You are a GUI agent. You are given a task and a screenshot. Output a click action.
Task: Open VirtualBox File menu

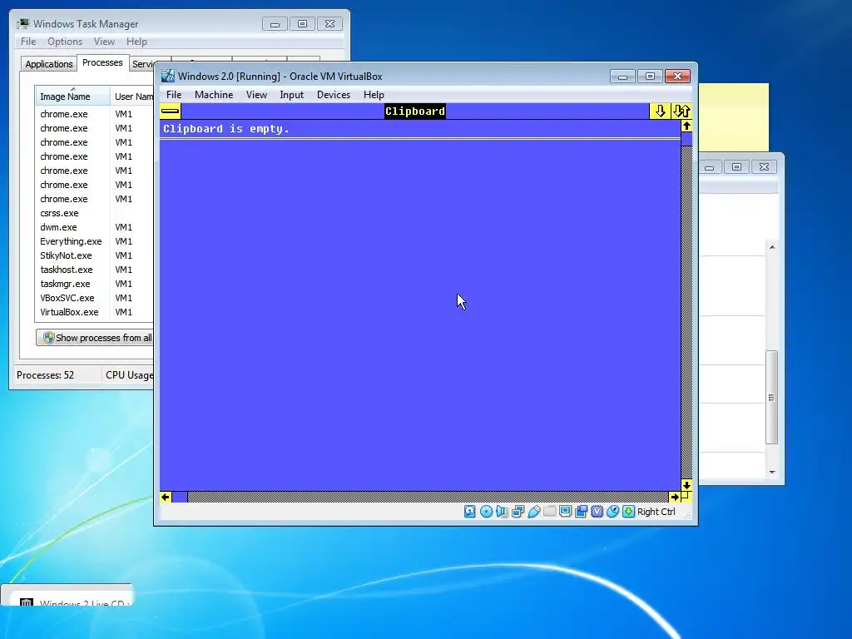click(x=174, y=95)
